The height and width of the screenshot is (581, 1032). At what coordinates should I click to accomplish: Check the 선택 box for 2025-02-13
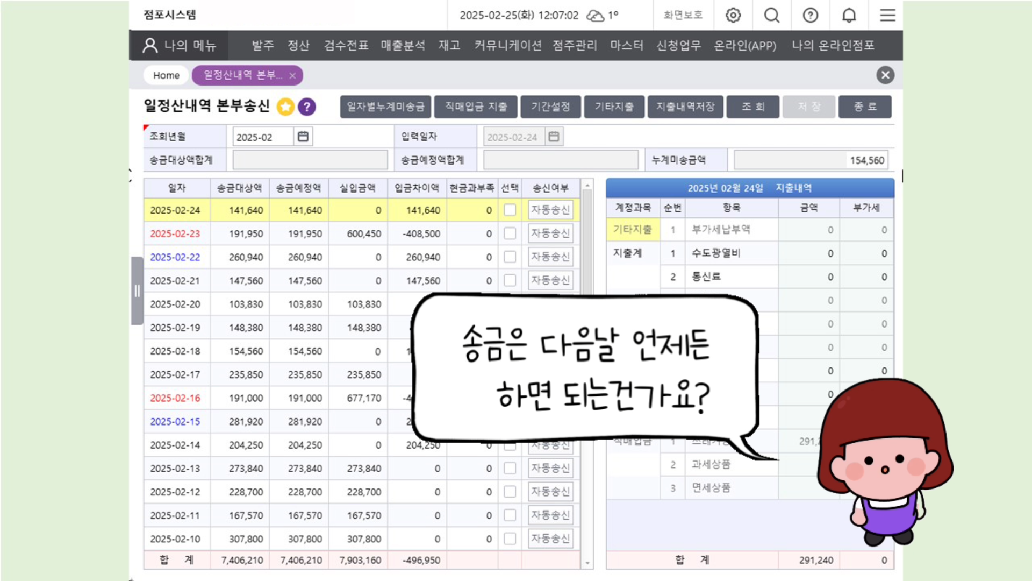pos(510,468)
